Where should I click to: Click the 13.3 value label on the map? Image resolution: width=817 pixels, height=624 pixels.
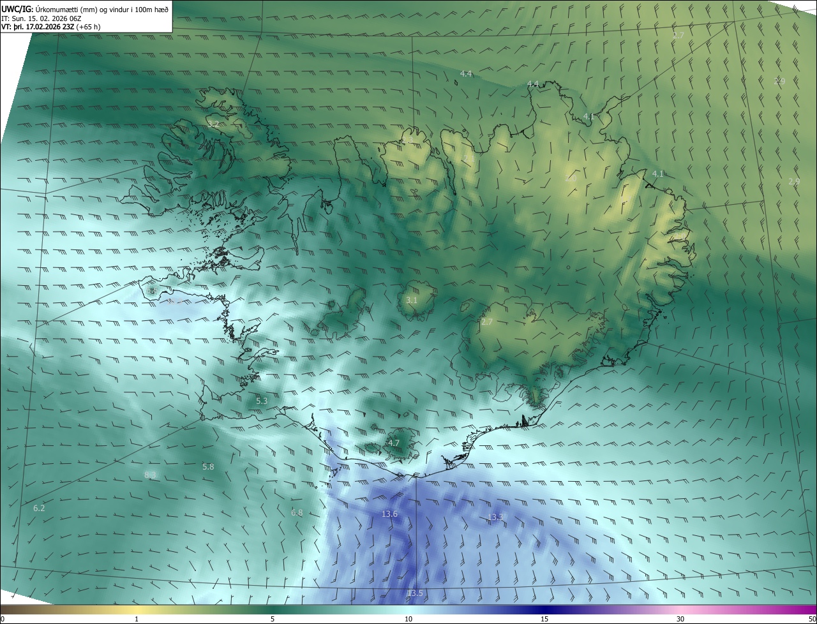click(495, 517)
